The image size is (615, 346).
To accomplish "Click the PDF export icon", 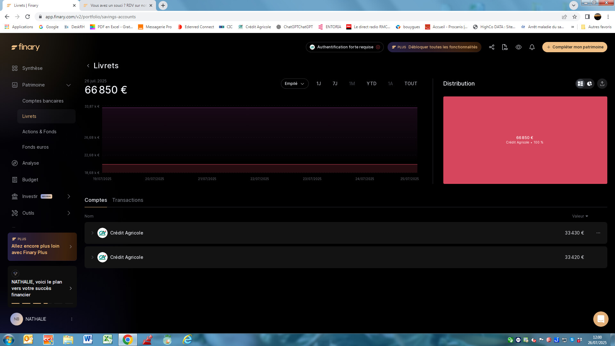I will (505, 47).
